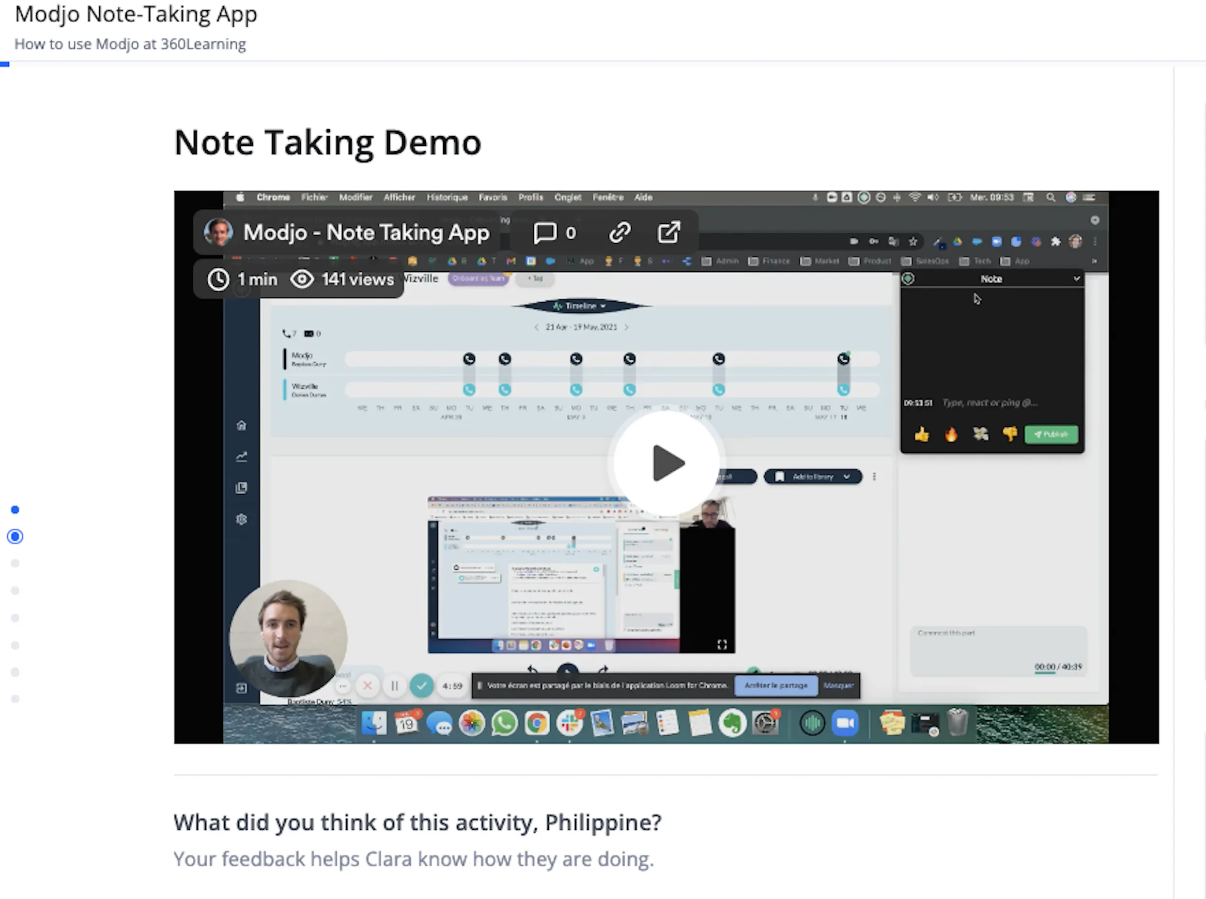Click the Modjo sidebar library icon
Screen dimensions: 1206x899
(242, 488)
